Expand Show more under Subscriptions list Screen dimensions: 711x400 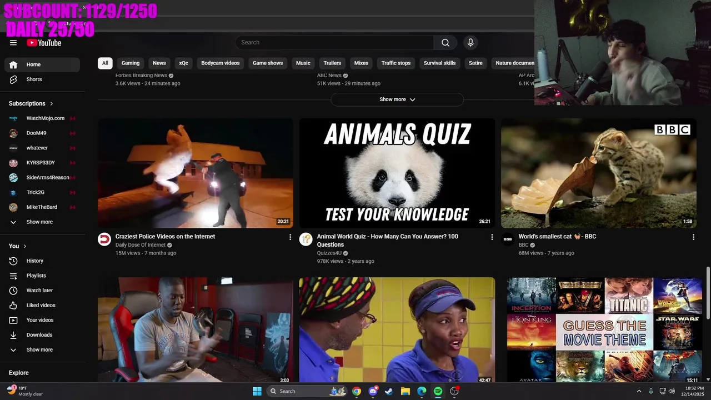click(42, 222)
